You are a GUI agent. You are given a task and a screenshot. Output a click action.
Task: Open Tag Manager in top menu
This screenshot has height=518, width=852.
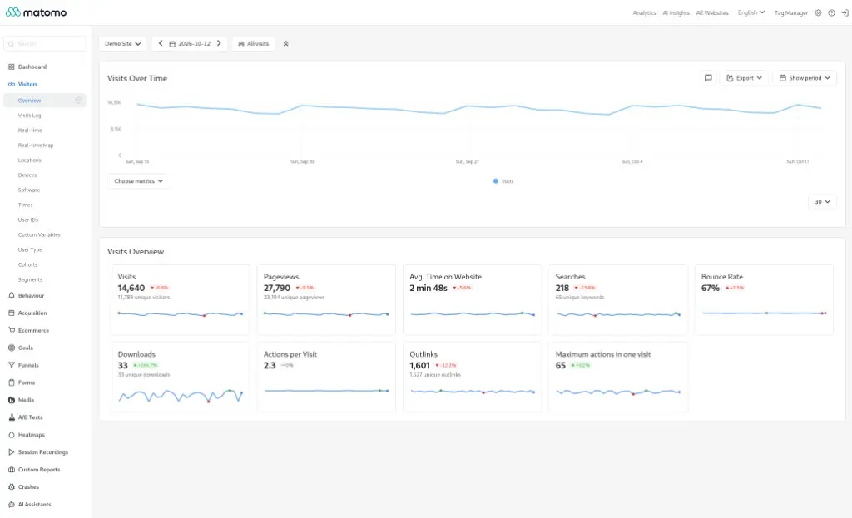tap(791, 12)
